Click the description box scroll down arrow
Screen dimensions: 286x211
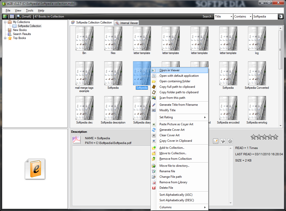pyautogui.click(x=230, y=203)
